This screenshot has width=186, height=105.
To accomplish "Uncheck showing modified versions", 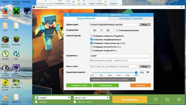I will [x=92, y=40].
